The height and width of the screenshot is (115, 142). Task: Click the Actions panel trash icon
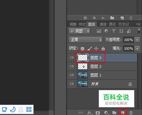(x=131, y=18)
